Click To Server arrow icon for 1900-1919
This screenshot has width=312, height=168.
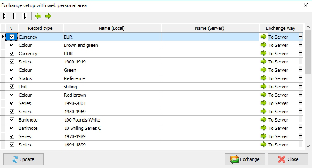[x=263, y=61]
